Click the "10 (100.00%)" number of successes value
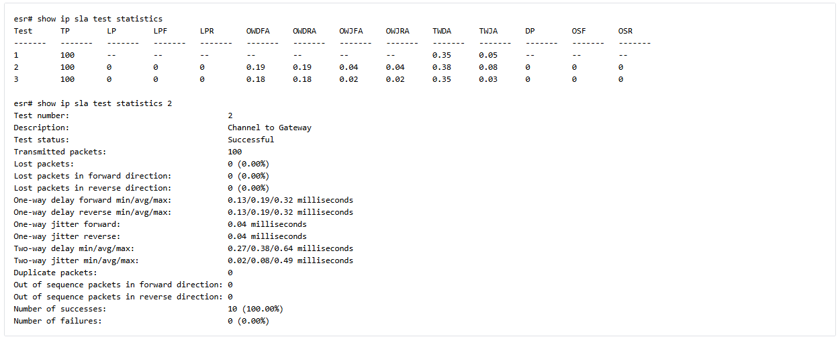Image resolution: width=838 pixels, height=339 pixels. [255, 309]
